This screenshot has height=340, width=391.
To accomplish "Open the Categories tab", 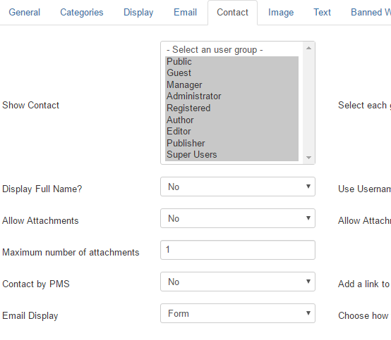I will click(x=82, y=12).
